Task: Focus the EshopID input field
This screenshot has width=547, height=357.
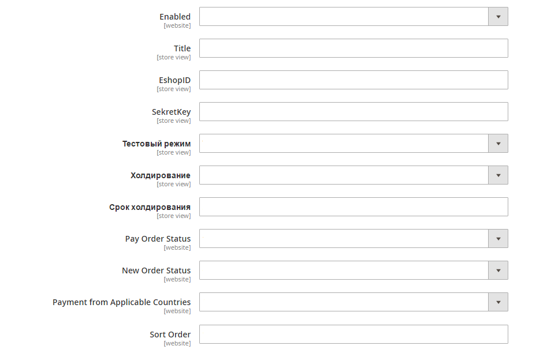Action: click(x=353, y=80)
